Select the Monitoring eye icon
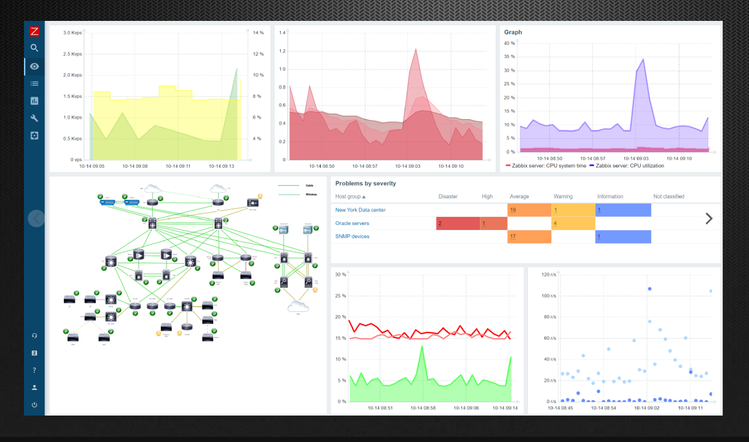This screenshot has height=442, width=749. 34,66
